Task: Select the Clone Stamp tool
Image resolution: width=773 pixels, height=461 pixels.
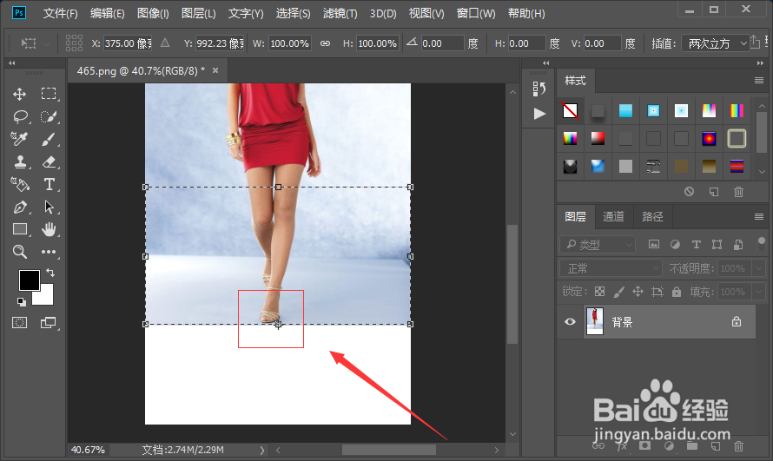Action: (20, 162)
